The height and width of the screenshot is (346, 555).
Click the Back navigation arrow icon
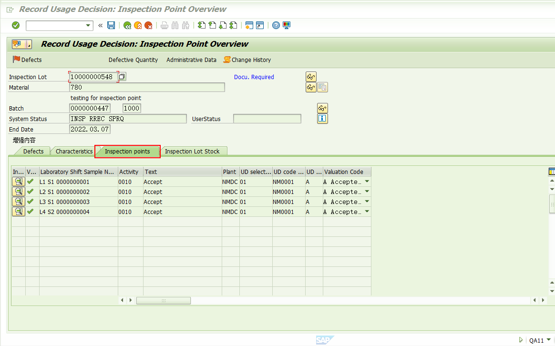coord(127,25)
